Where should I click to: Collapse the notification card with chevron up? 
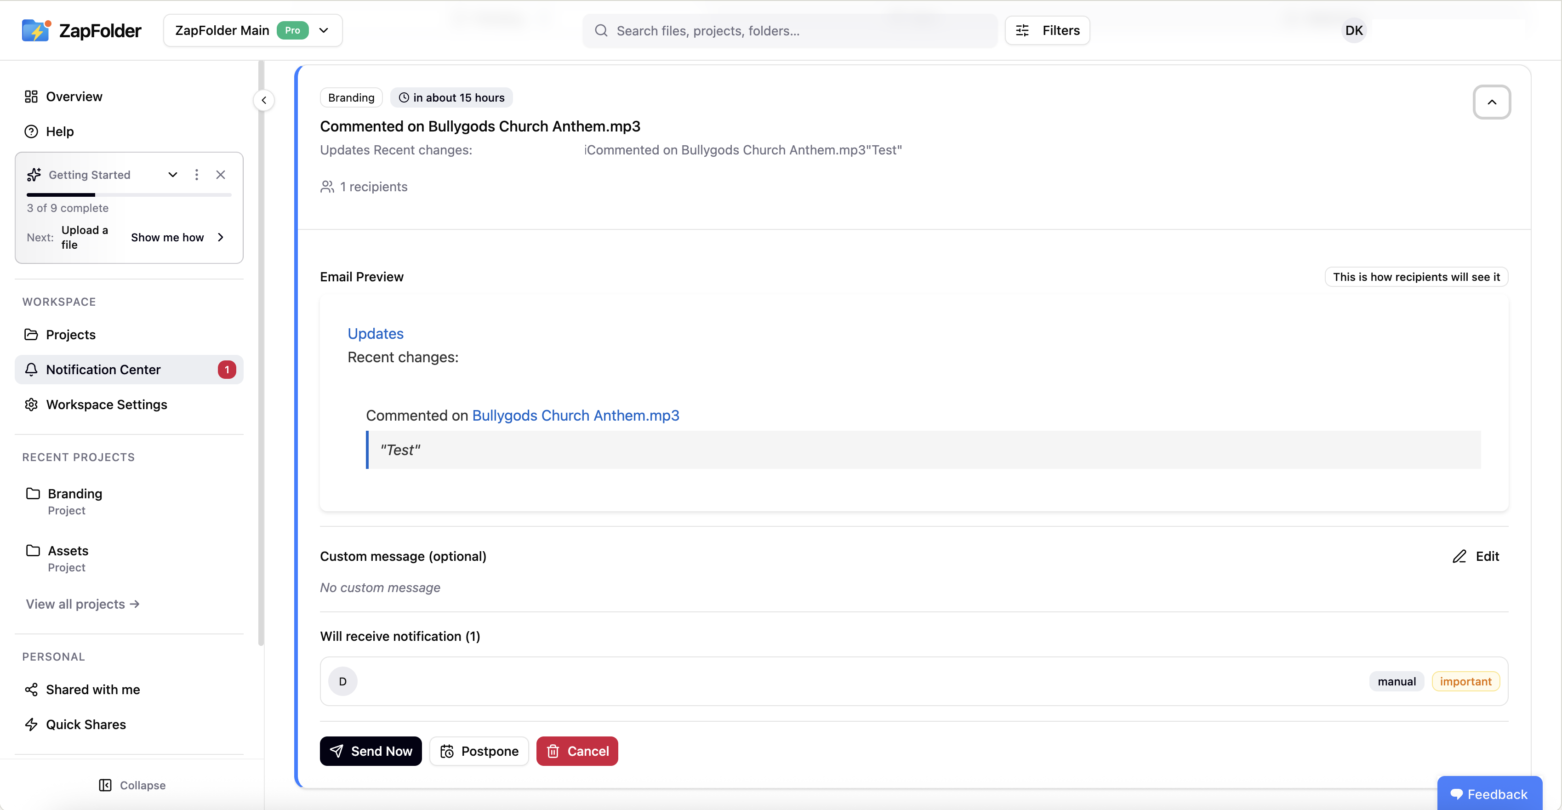click(1492, 102)
